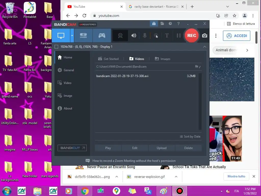Open the BANDICUT link button
This screenshot has width=261, height=196.
pyautogui.click(x=72, y=148)
